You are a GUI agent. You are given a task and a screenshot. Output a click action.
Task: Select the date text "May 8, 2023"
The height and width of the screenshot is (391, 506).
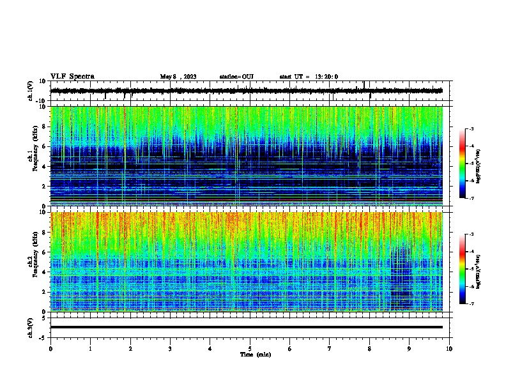178,77
